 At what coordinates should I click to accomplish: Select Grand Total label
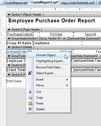pyautogui.click(x=16, y=70)
